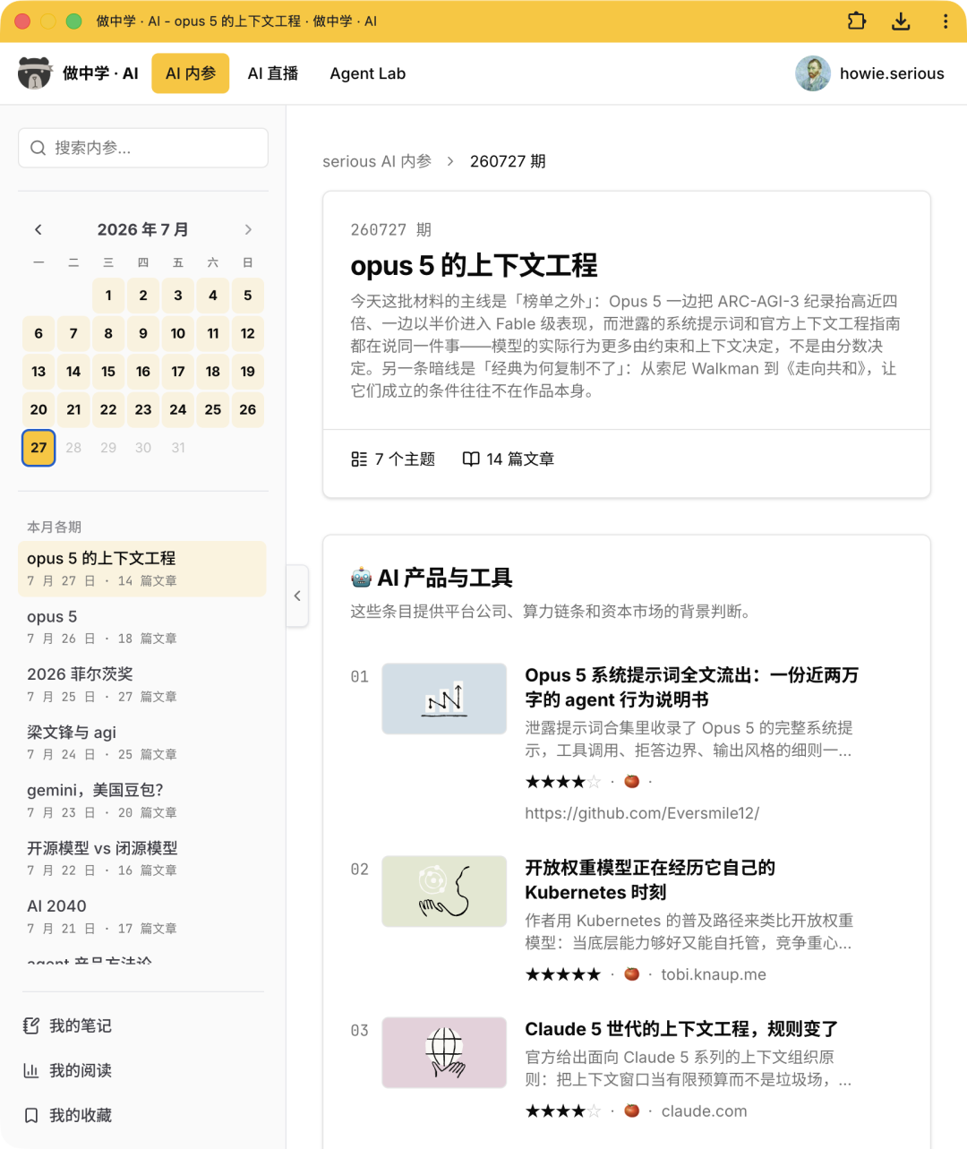Open the three-dot more options menu
967x1149 pixels.
(x=946, y=21)
